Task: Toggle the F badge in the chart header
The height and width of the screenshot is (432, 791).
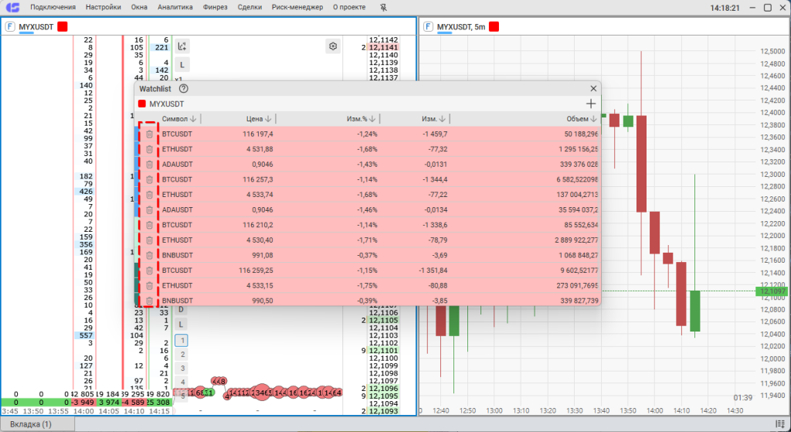Action: click(427, 26)
